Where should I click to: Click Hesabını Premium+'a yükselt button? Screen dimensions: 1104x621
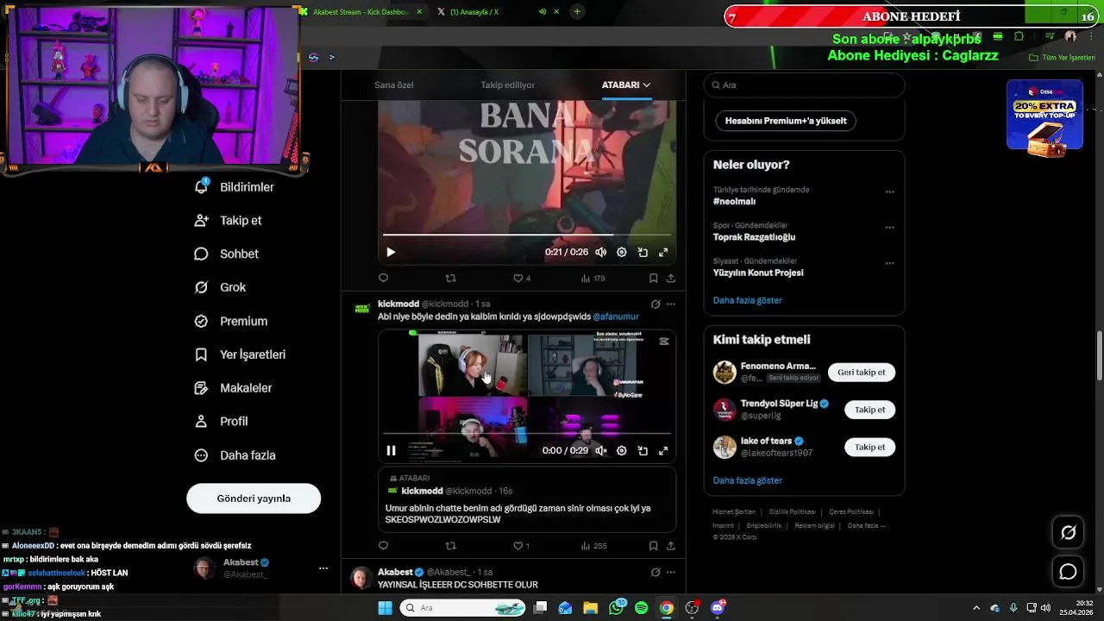(x=786, y=121)
